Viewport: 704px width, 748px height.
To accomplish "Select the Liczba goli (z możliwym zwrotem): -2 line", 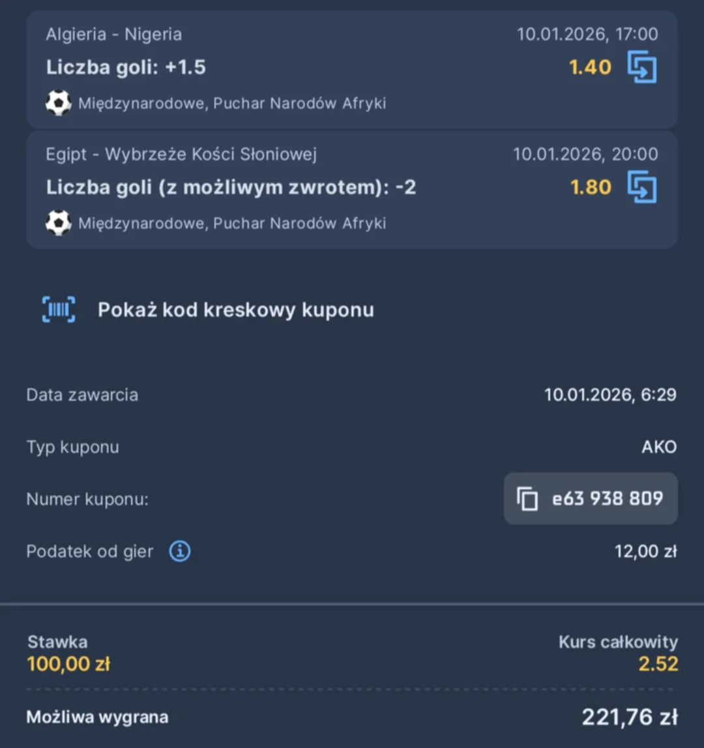I will point(231,188).
